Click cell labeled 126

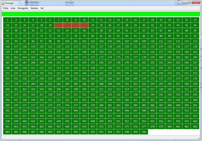pyautogui.click(x=93, y=47)
